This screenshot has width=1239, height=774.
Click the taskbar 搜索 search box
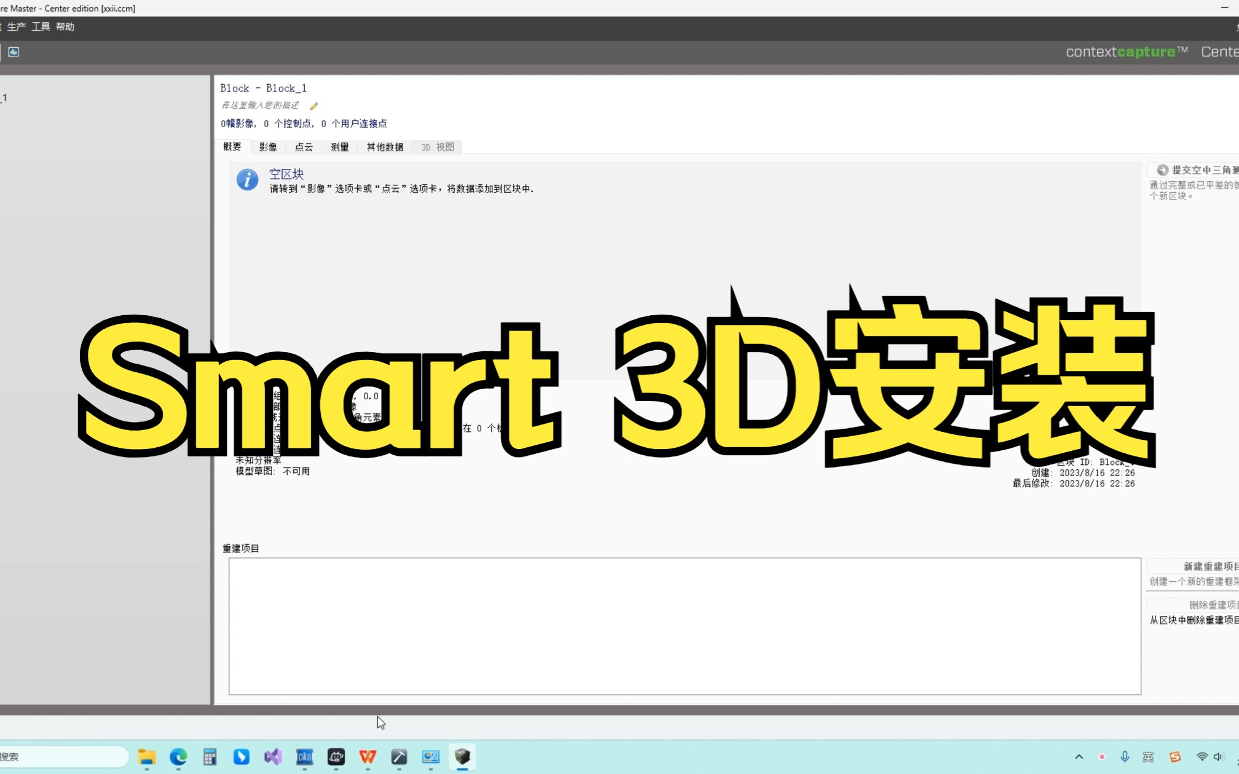point(61,757)
